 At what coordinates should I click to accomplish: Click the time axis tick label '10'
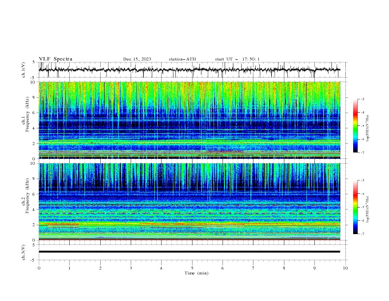point(345,268)
